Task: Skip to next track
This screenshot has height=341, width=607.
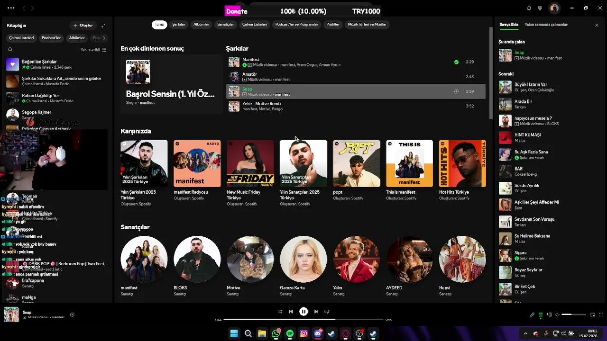Action: (316, 312)
